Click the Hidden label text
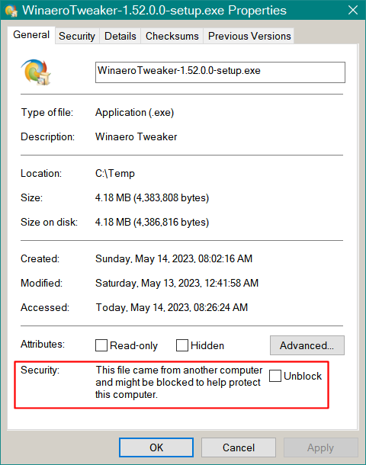366x465 pixels. 207,346
